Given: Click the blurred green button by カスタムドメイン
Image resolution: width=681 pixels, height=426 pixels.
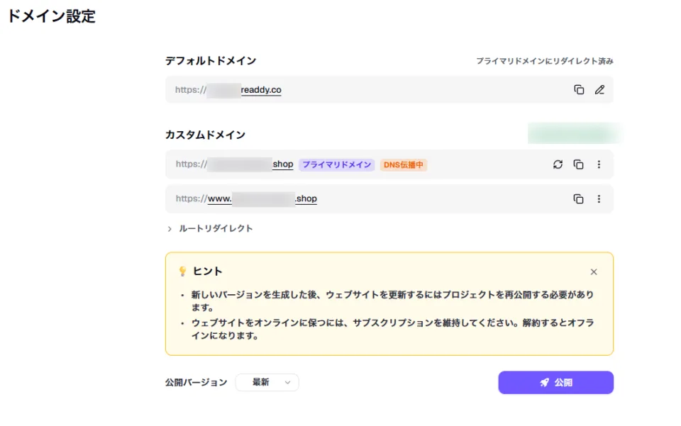Looking at the screenshot, I should point(574,133).
